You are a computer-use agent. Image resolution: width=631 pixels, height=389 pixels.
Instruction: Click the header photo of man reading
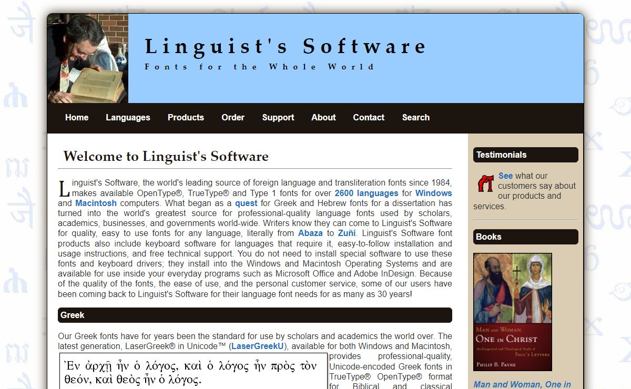click(x=88, y=58)
